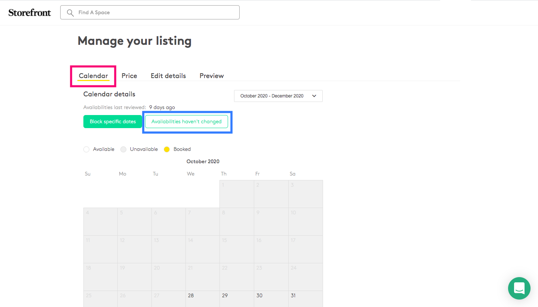The image size is (538, 307).
Task: Switch to the Calendar tab
Action: [x=93, y=76]
